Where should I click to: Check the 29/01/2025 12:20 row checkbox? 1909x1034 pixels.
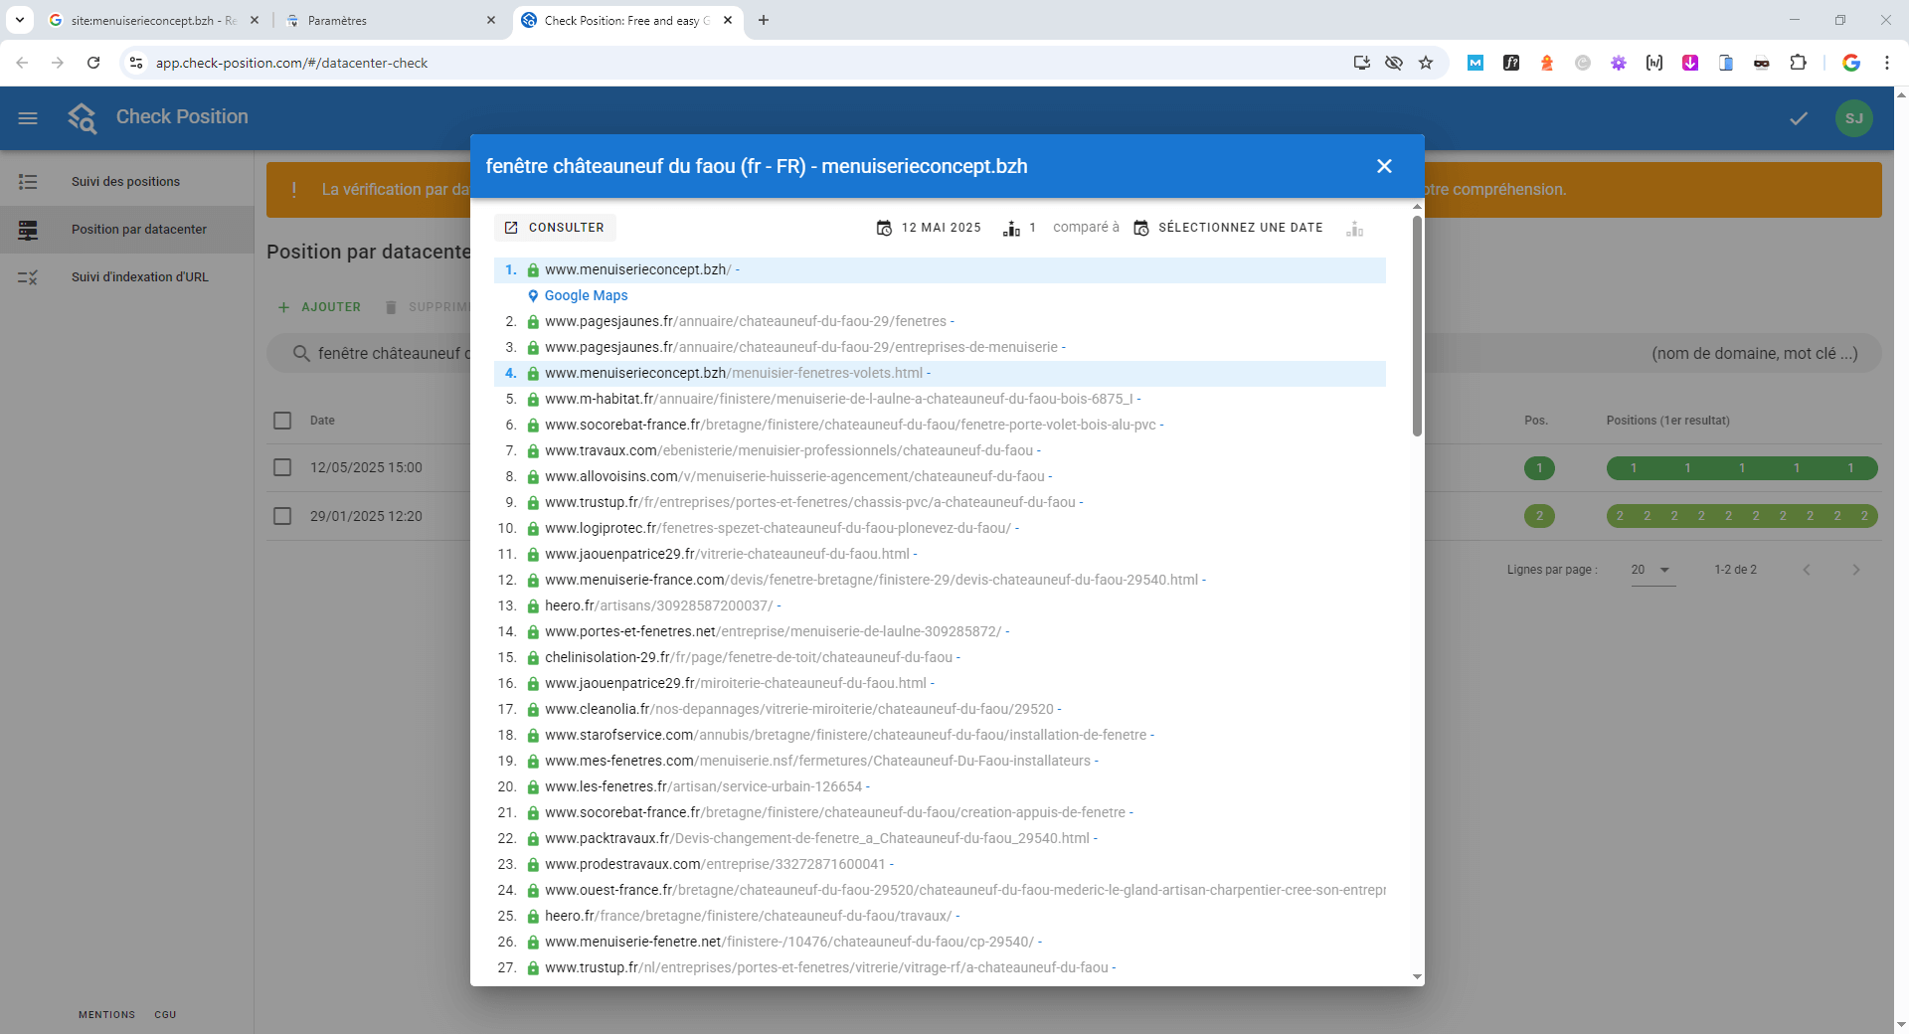pyautogui.click(x=282, y=516)
